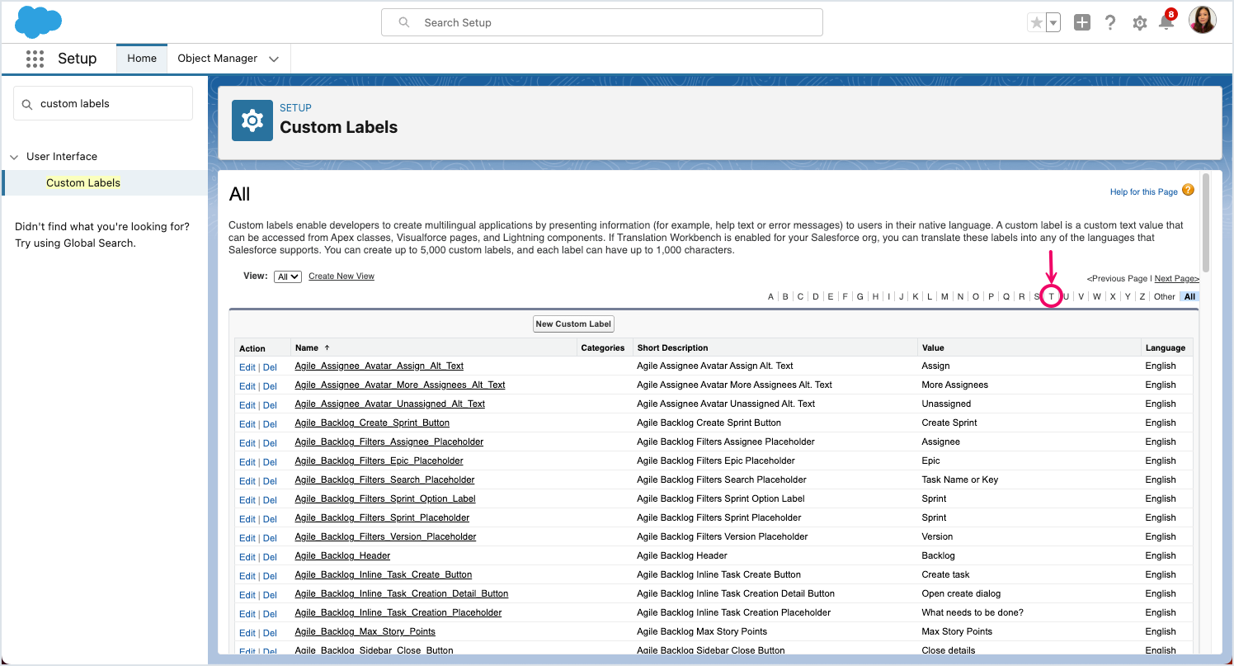Open the App Launcher dots icon
1234x666 pixels.
35,59
